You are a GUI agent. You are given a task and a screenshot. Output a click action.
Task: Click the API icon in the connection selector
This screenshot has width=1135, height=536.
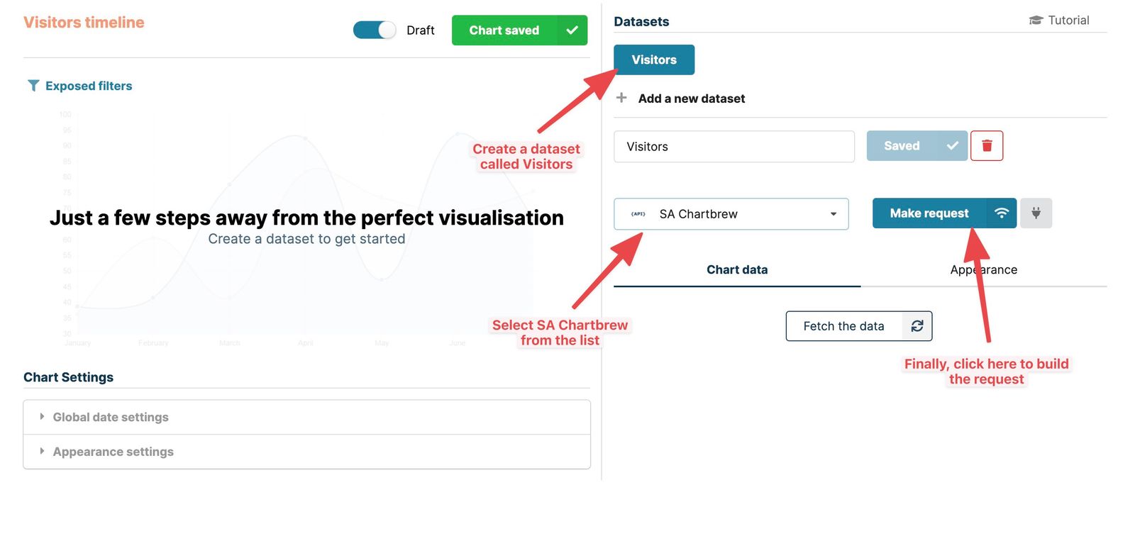pos(638,213)
